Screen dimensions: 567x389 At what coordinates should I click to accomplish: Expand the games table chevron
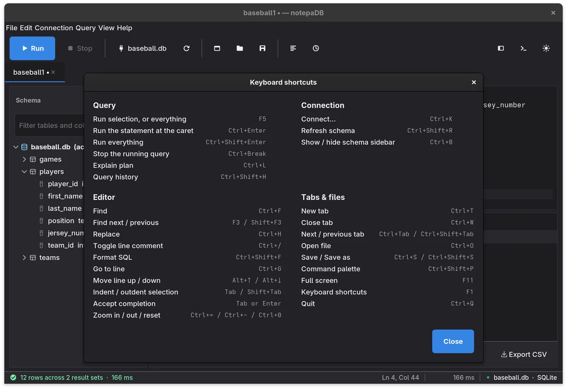coord(25,159)
